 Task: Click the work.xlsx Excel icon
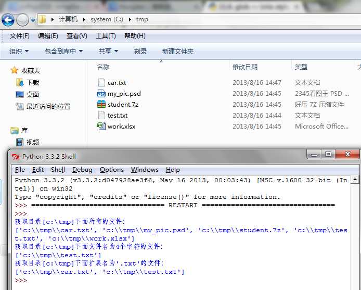click(101, 126)
